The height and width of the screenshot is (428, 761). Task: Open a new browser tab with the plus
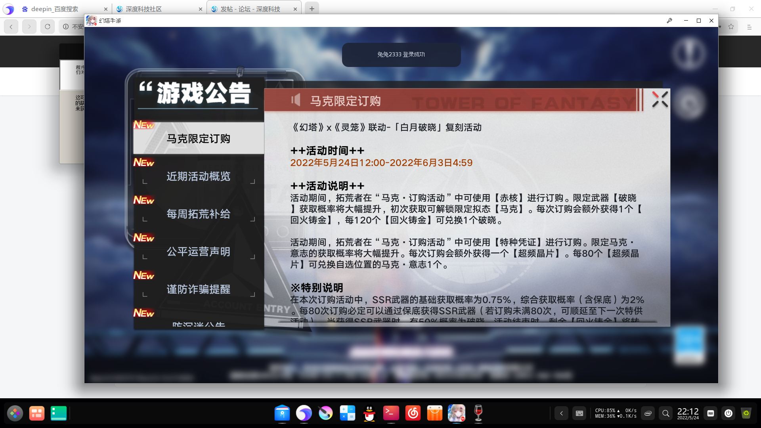tap(312, 8)
